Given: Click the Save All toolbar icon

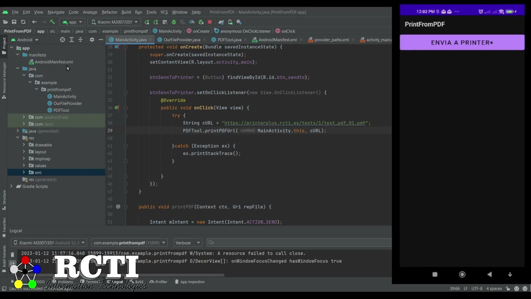Looking at the screenshot, I should 14,22.
